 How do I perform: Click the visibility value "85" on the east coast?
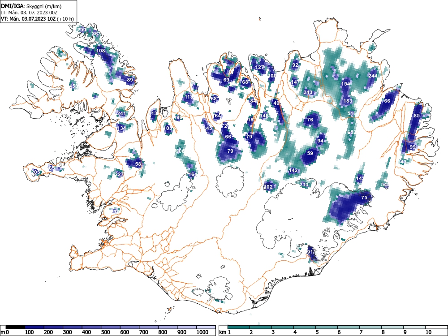tap(417, 116)
